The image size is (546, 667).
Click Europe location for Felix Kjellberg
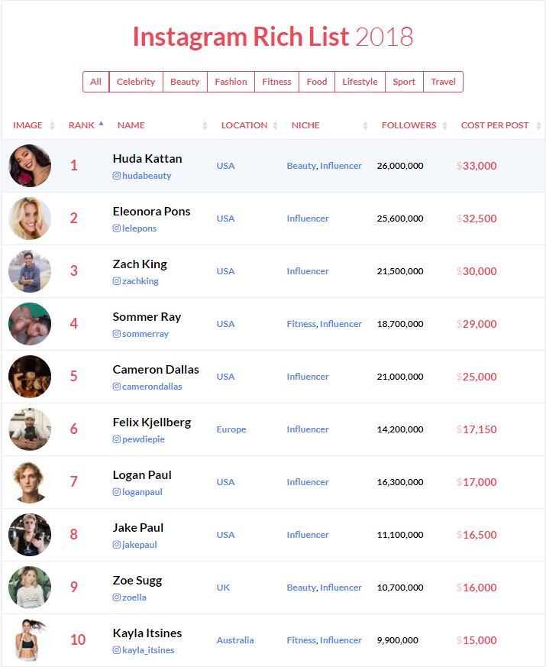[x=231, y=429]
